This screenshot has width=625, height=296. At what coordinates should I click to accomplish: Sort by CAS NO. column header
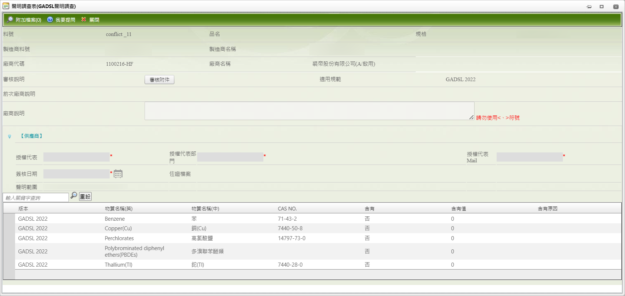(287, 209)
